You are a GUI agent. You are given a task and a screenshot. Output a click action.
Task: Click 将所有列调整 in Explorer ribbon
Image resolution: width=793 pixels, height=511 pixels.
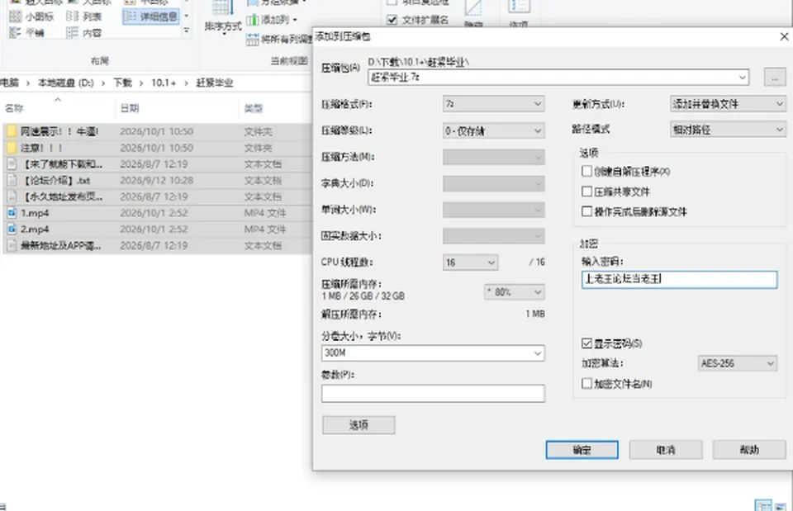(x=278, y=39)
